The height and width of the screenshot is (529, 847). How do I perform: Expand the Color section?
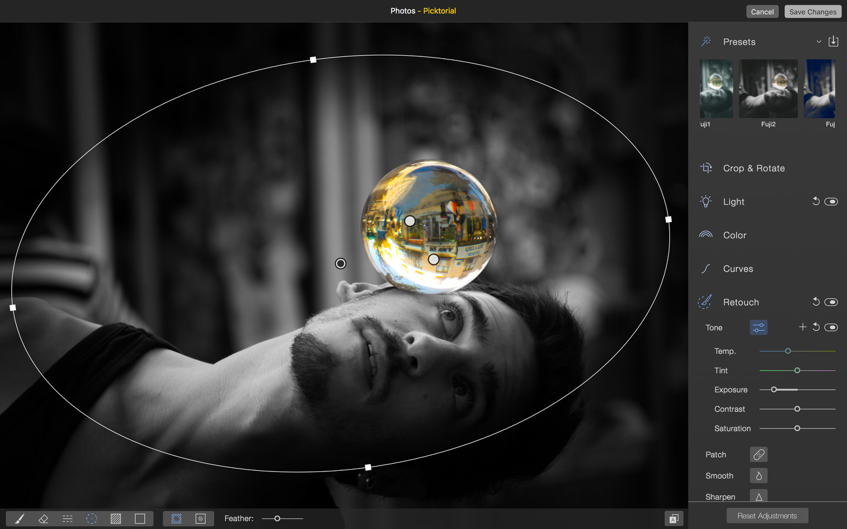tap(735, 235)
